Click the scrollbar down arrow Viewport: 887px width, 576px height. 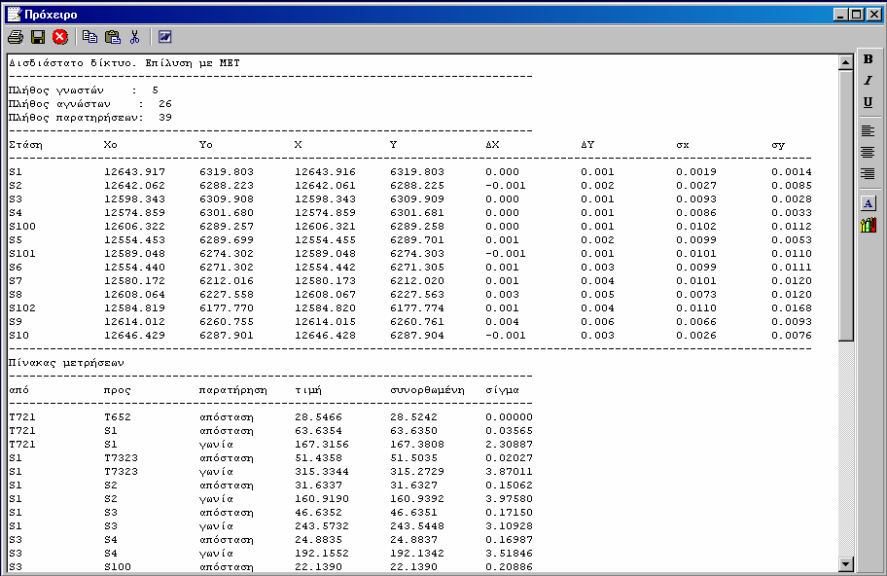846,563
